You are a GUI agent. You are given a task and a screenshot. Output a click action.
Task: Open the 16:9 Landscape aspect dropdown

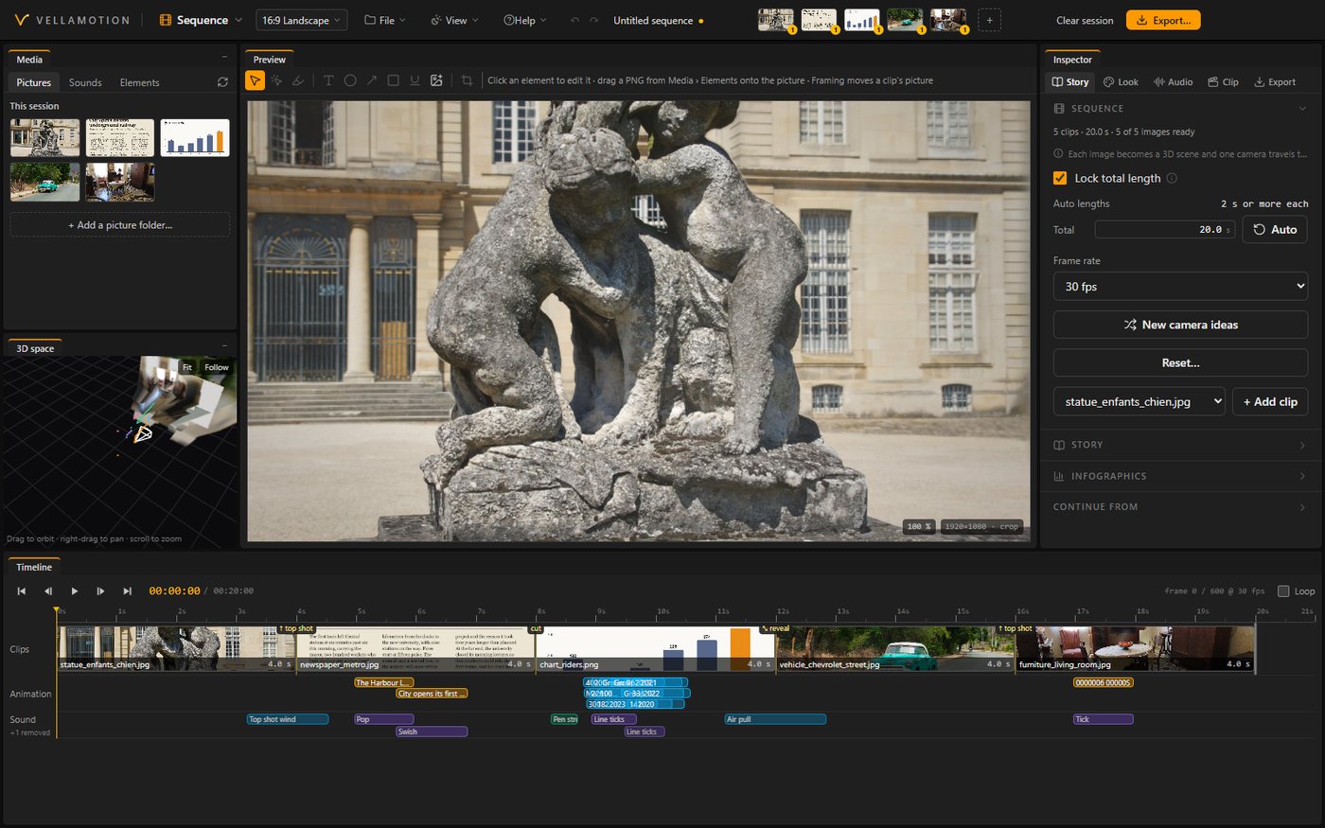coord(301,20)
